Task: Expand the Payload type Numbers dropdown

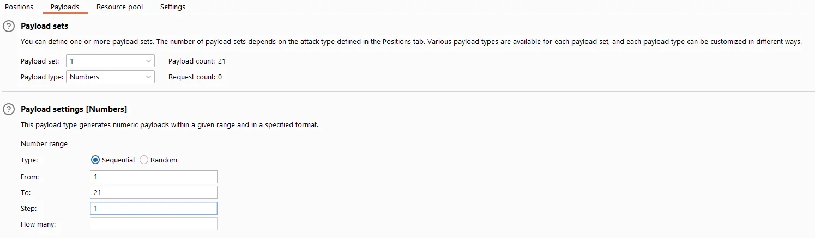Action: pyautogui.click(x=110, y=77)
